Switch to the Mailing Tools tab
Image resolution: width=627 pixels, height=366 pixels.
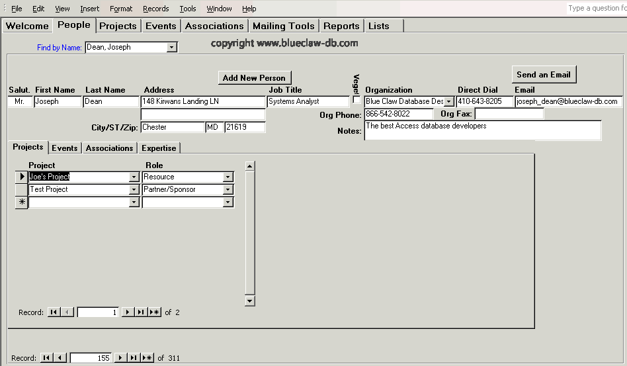[283, 26]
